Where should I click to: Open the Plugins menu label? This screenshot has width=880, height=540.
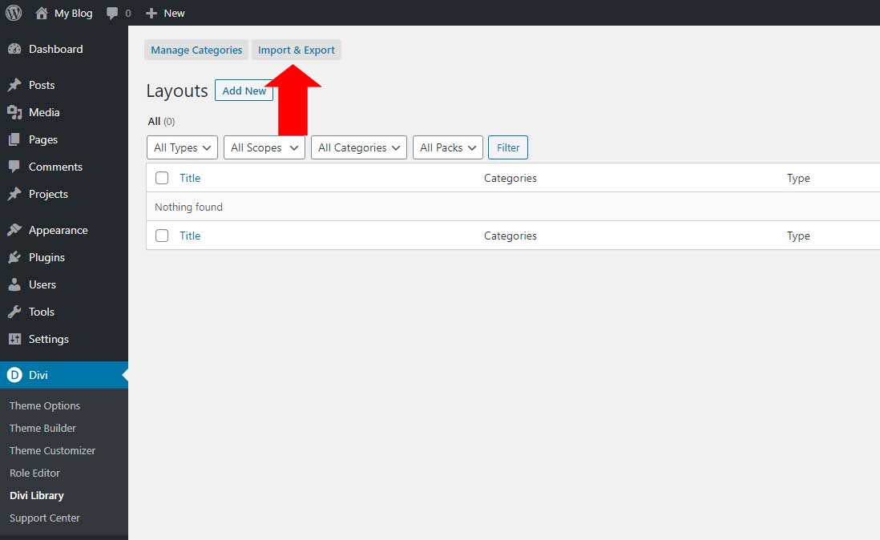tap(46, 257)
